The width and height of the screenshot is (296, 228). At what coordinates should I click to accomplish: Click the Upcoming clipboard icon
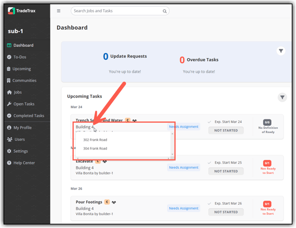[9, 69]
